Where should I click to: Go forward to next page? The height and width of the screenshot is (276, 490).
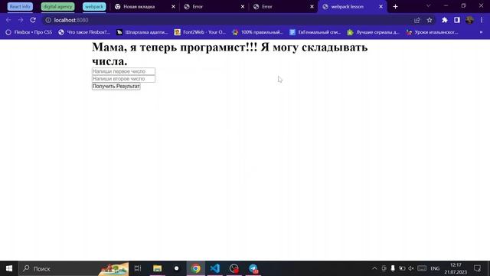[21, 20]
